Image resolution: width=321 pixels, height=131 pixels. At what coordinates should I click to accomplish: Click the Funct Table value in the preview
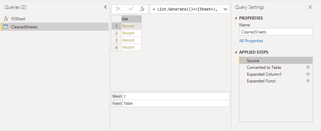(x=176, y=103)
